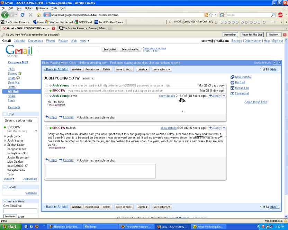Toggle star on first Josh Young message

coord(47,85)
